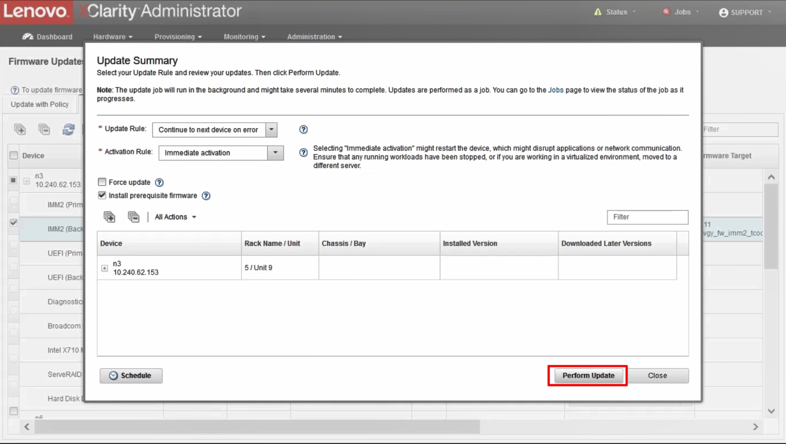Expand the n3 device row in dialog
This screenshot has width=786, height=444.
105,268
